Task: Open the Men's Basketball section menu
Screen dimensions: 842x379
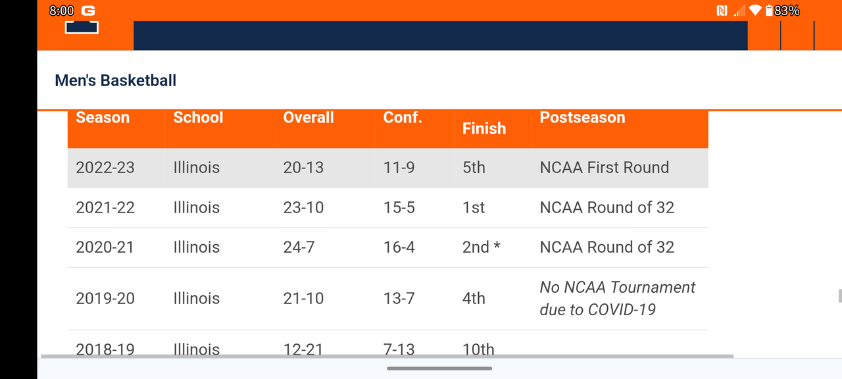Action: click(116, 80)
